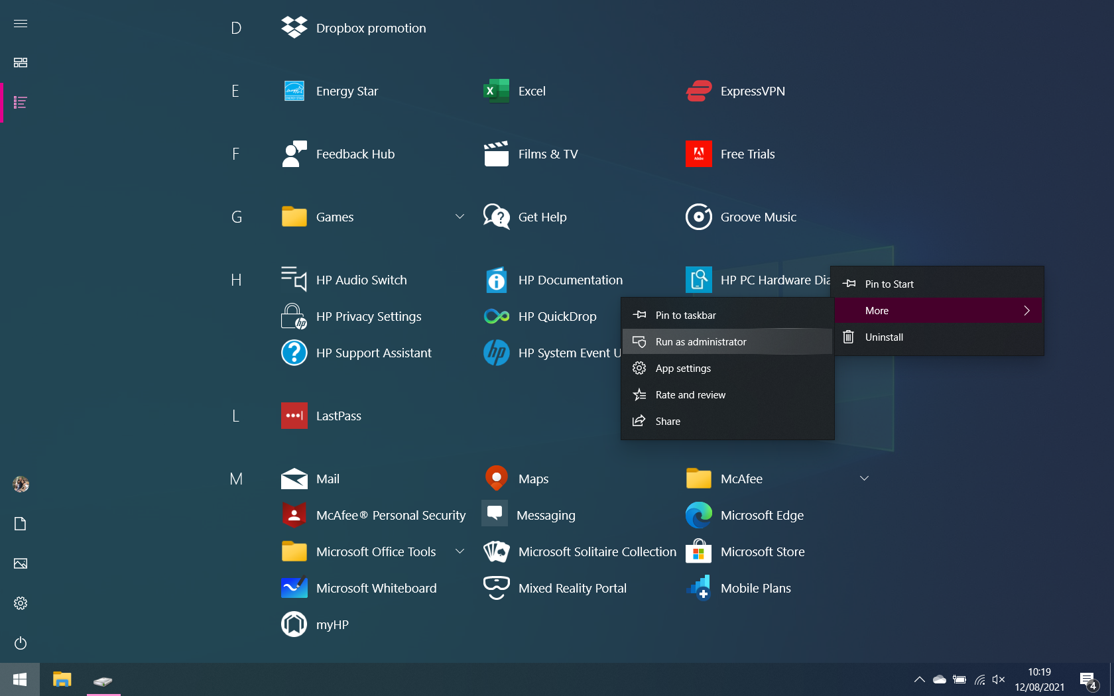Open App settings from submenu
This screenshot has width=1114, height=696.
727,368
